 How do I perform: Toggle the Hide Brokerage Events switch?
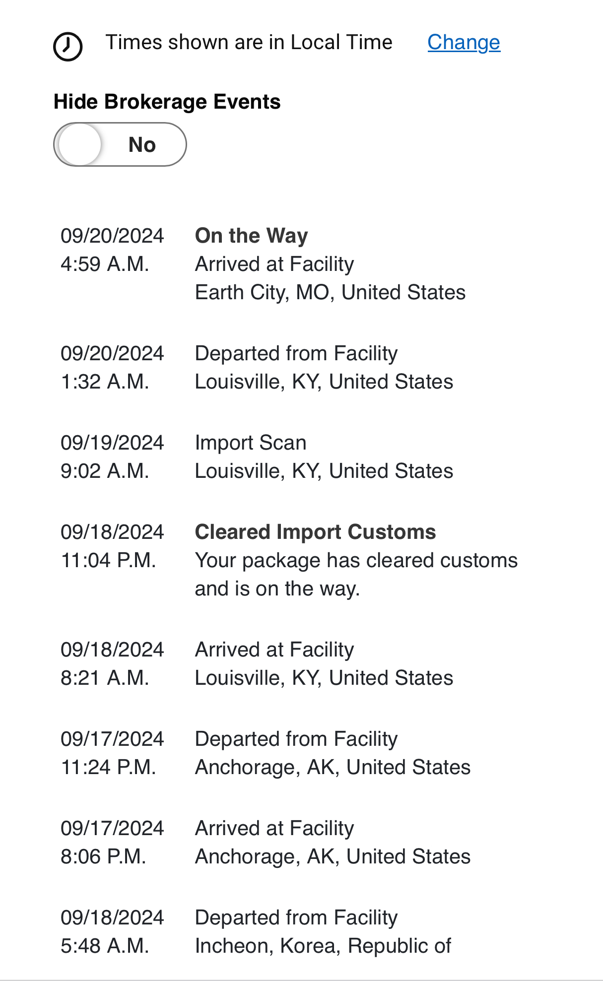click(x=120, y=144)
